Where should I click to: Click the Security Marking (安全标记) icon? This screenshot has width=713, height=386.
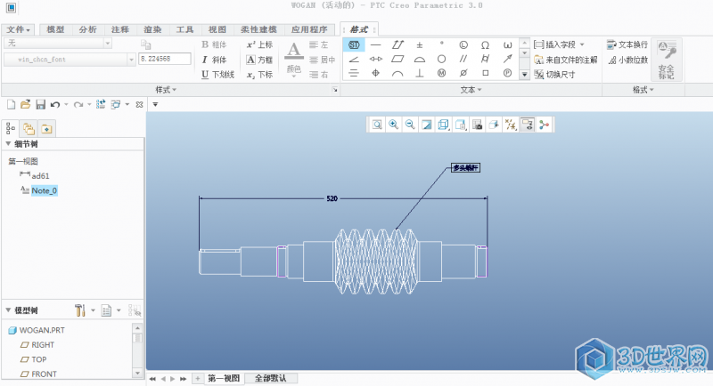tap(667, 59)
